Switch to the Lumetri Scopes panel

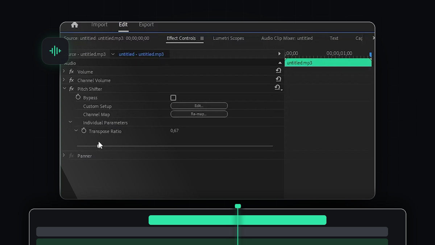point(228,38)
